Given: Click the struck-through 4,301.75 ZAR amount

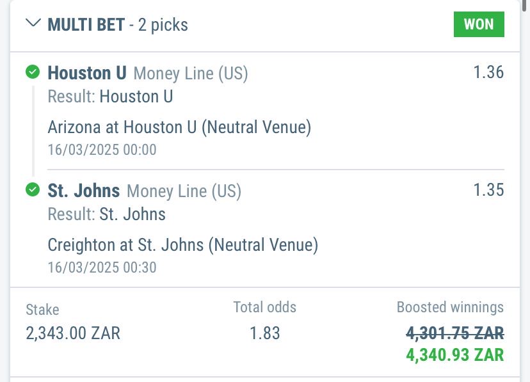Looking at the screenshot, I should coord(454,333).
